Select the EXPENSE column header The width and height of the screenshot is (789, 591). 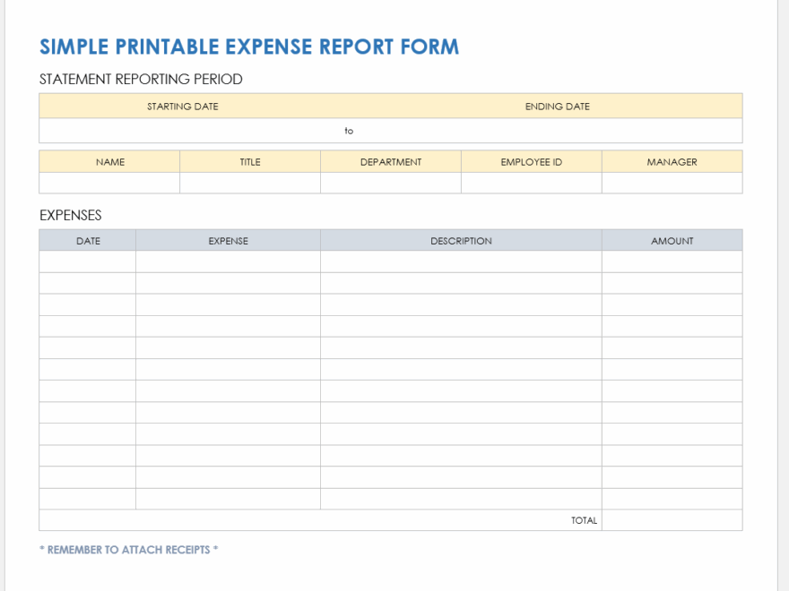coord(228,240)
